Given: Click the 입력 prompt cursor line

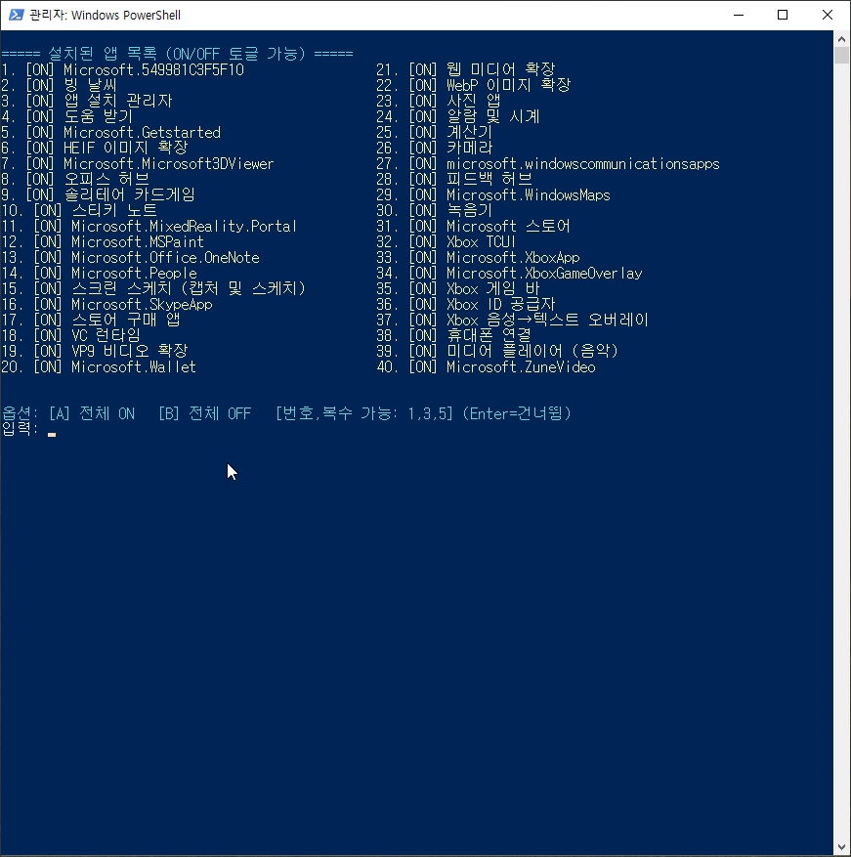Looking at the screenshot, I should point(29,429).
